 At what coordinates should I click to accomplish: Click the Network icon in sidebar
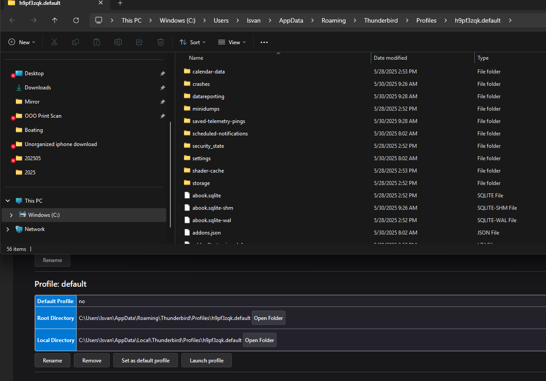point(19,229)
